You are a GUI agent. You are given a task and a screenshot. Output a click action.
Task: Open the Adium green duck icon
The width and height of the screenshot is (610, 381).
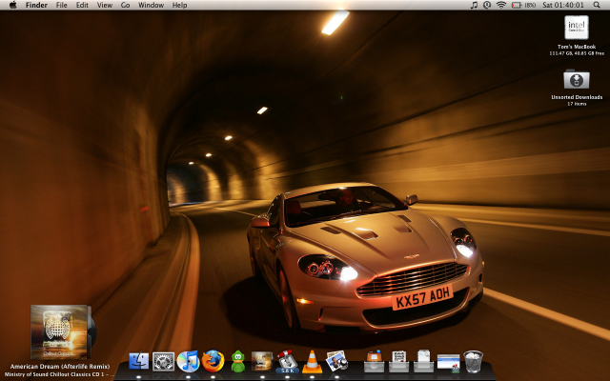237,361
